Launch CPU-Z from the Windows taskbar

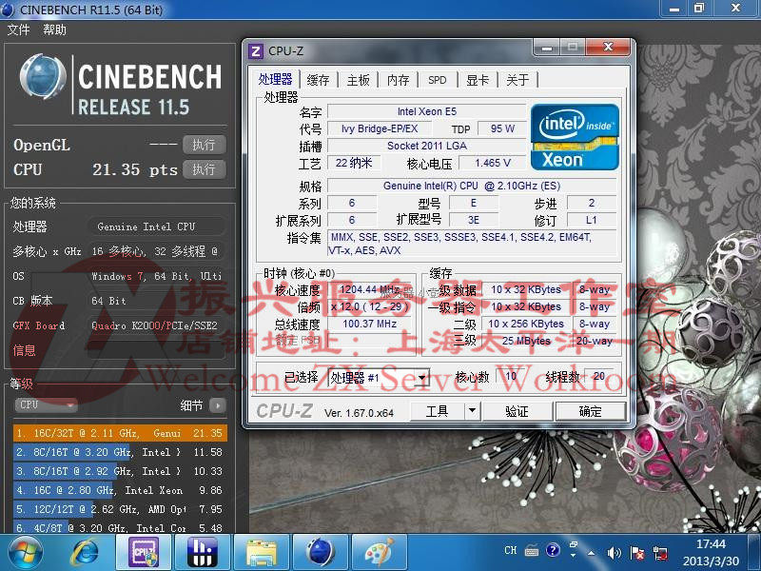(x=144, y=552)
